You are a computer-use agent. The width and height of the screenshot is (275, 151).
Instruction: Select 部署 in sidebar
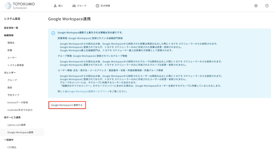click(x=10, y=50)
